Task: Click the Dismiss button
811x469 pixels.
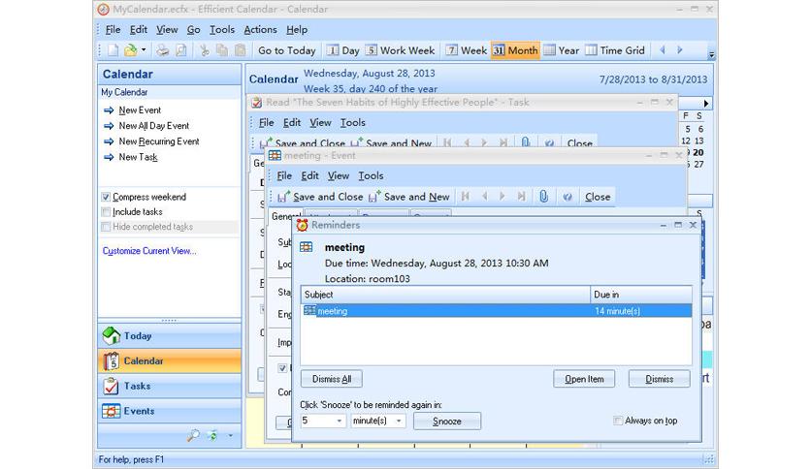Action: pos(659,379)
